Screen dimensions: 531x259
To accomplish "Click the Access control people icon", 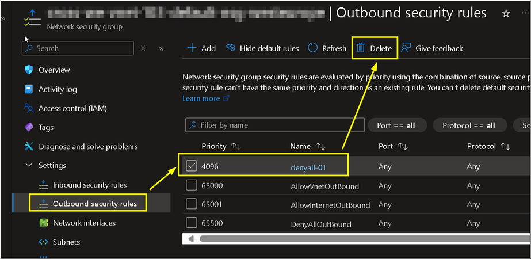I will [29, 108].
